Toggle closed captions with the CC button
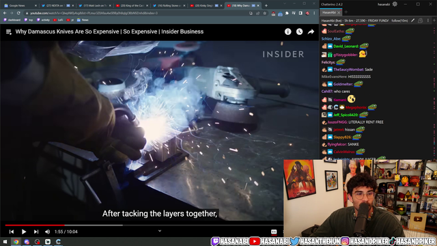The height and width of the screenshot is (246, 437). click(274, 232)
